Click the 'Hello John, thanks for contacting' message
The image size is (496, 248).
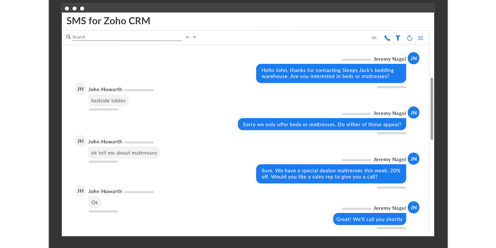[331, 73]
